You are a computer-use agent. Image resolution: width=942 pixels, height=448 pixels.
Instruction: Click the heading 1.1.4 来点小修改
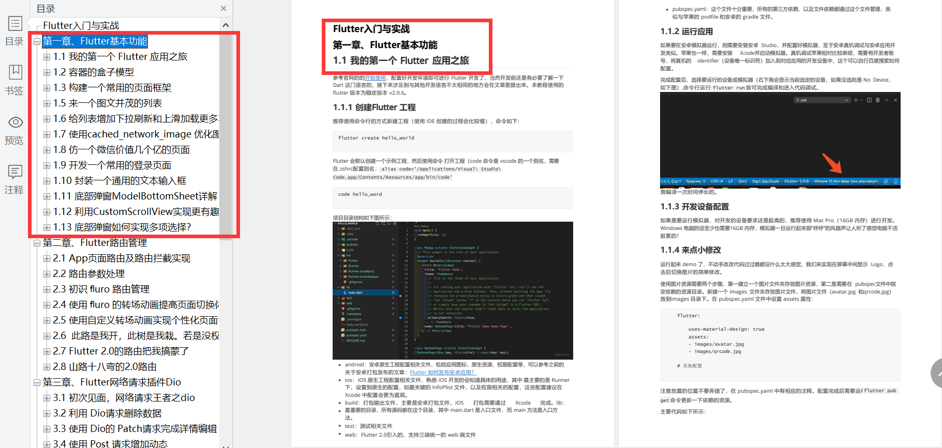[x=691, y=250]
